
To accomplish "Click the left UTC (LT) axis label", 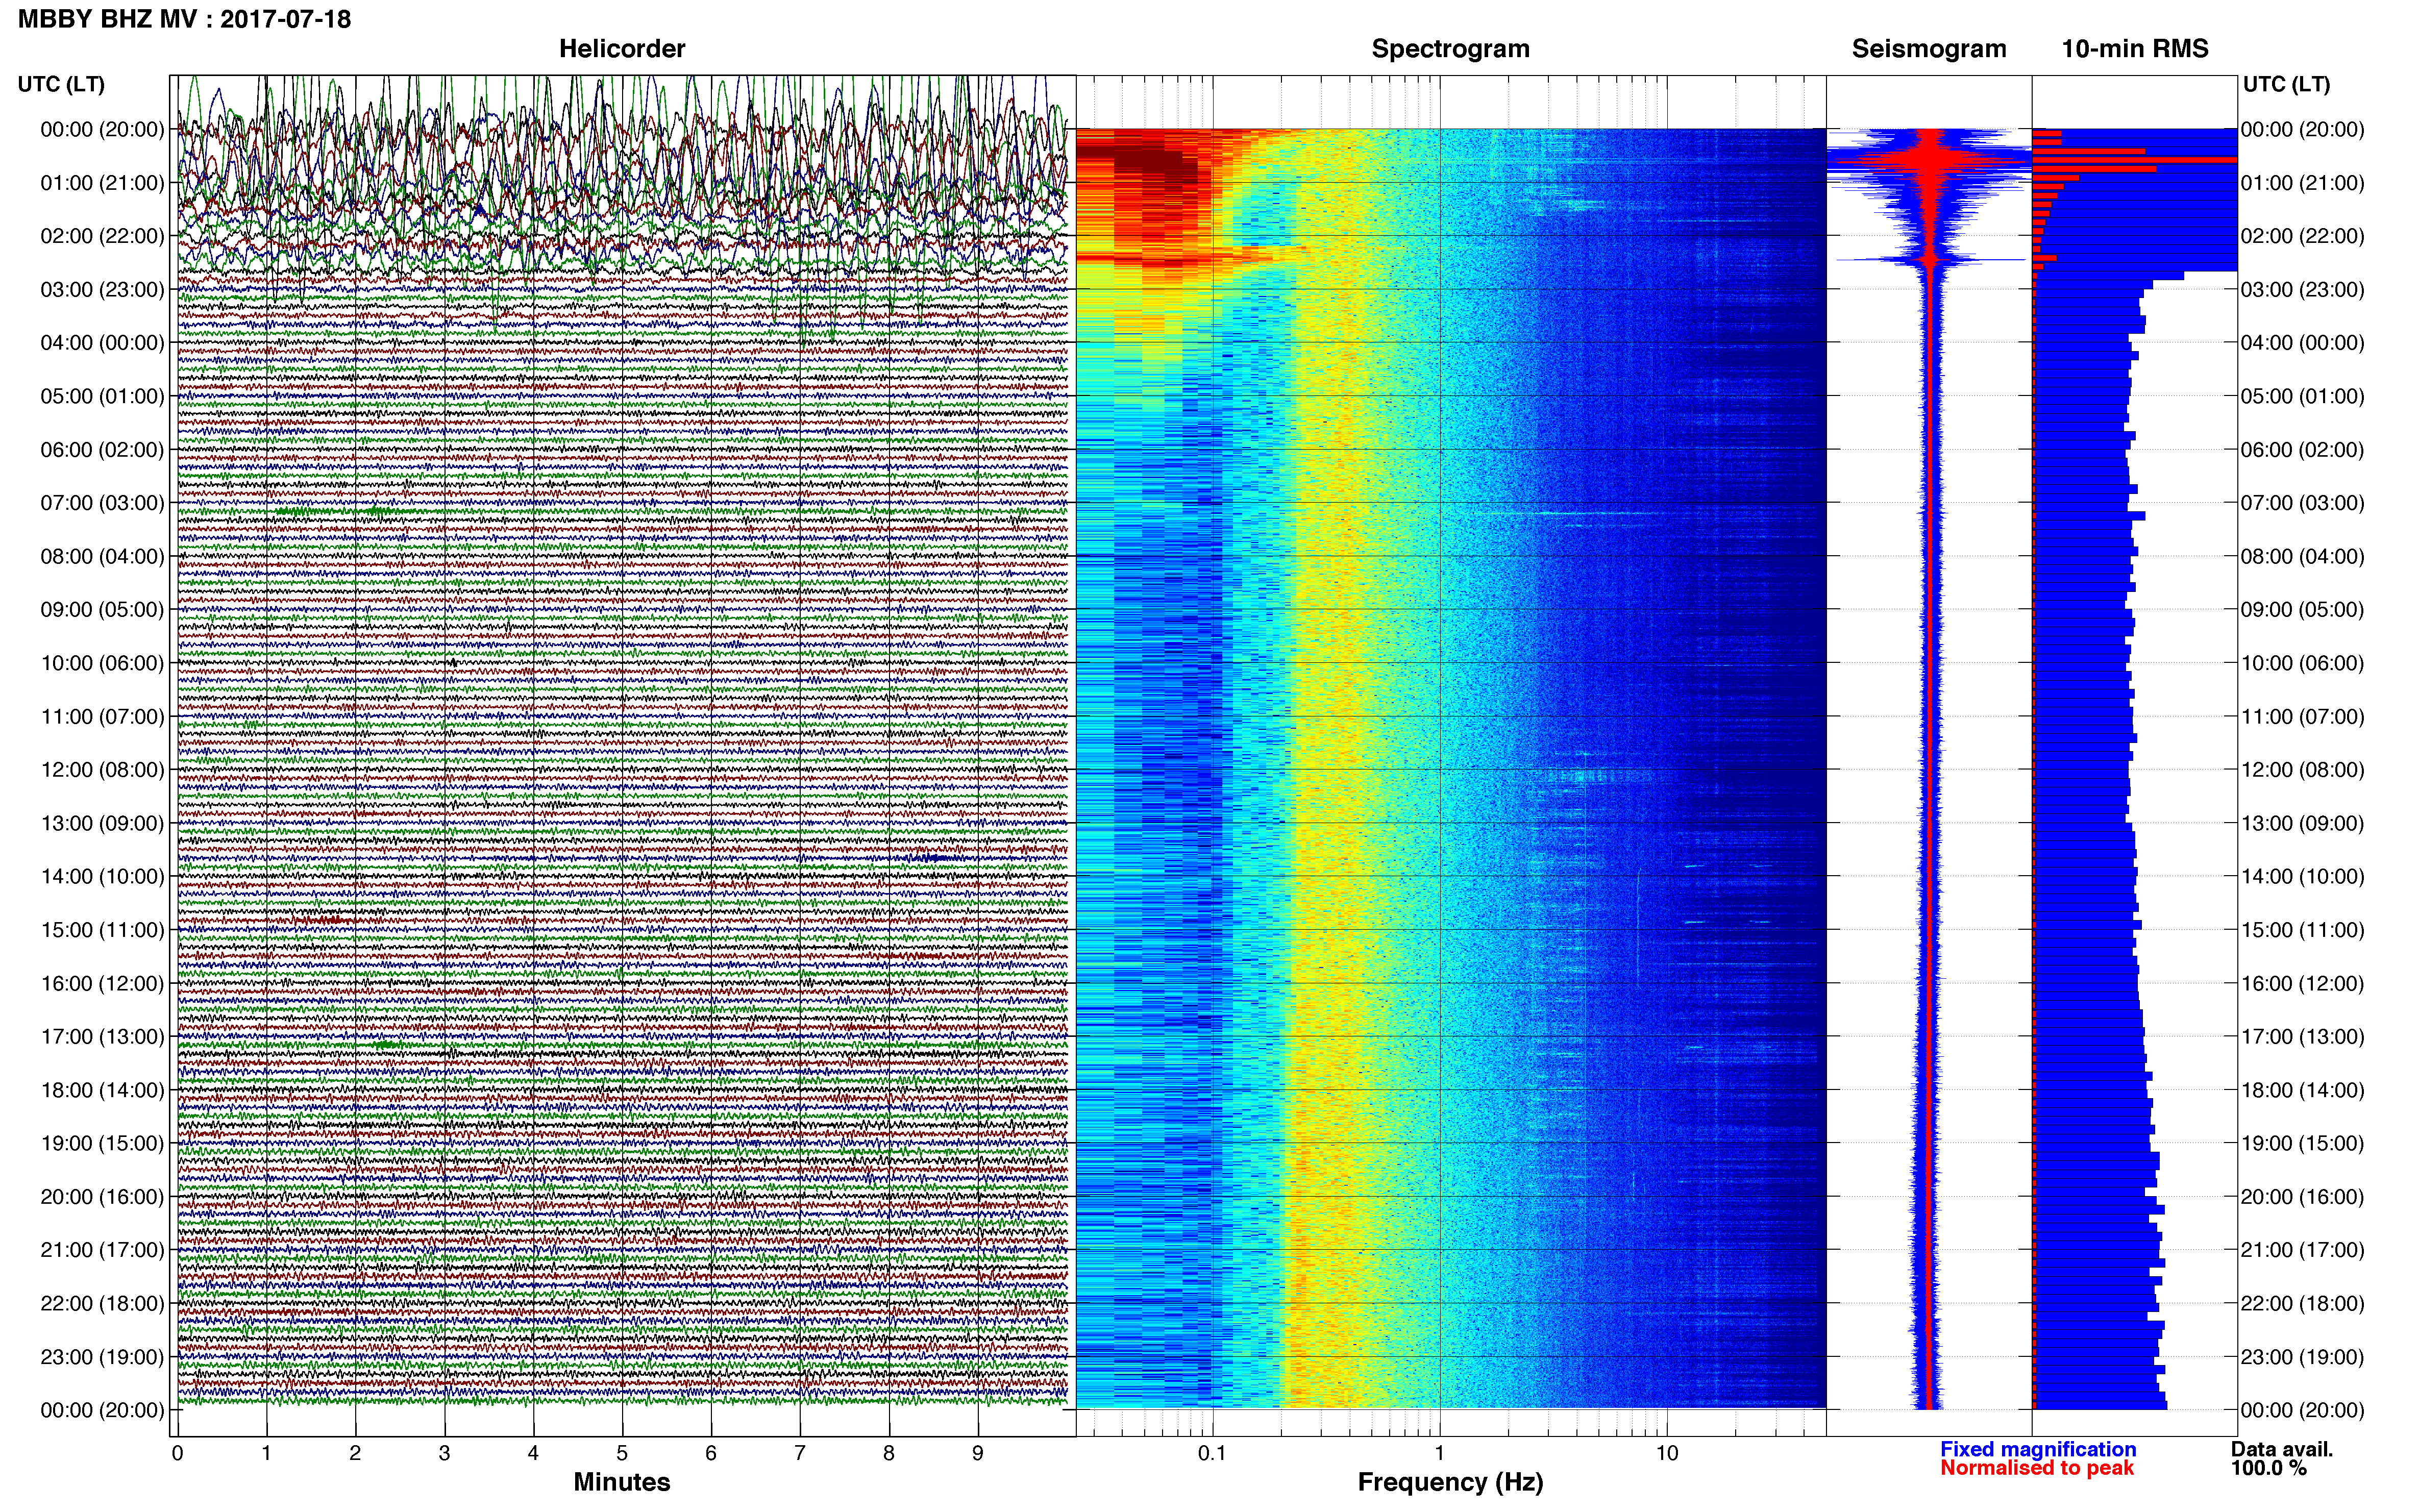I will click(x=61, y=84).
